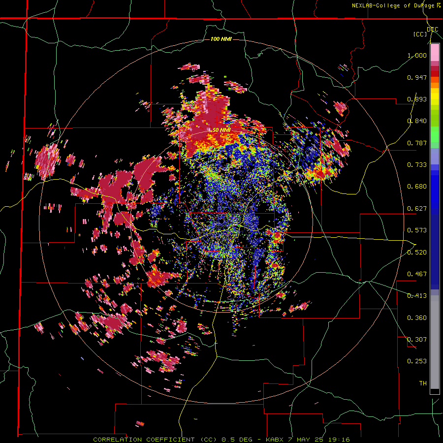Click the gray lower section of color bar
The image size is (443, 443).
coord(435,342)
